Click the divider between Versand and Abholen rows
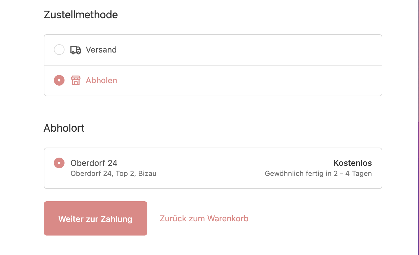The image size is (419, 255). point(213,65)
